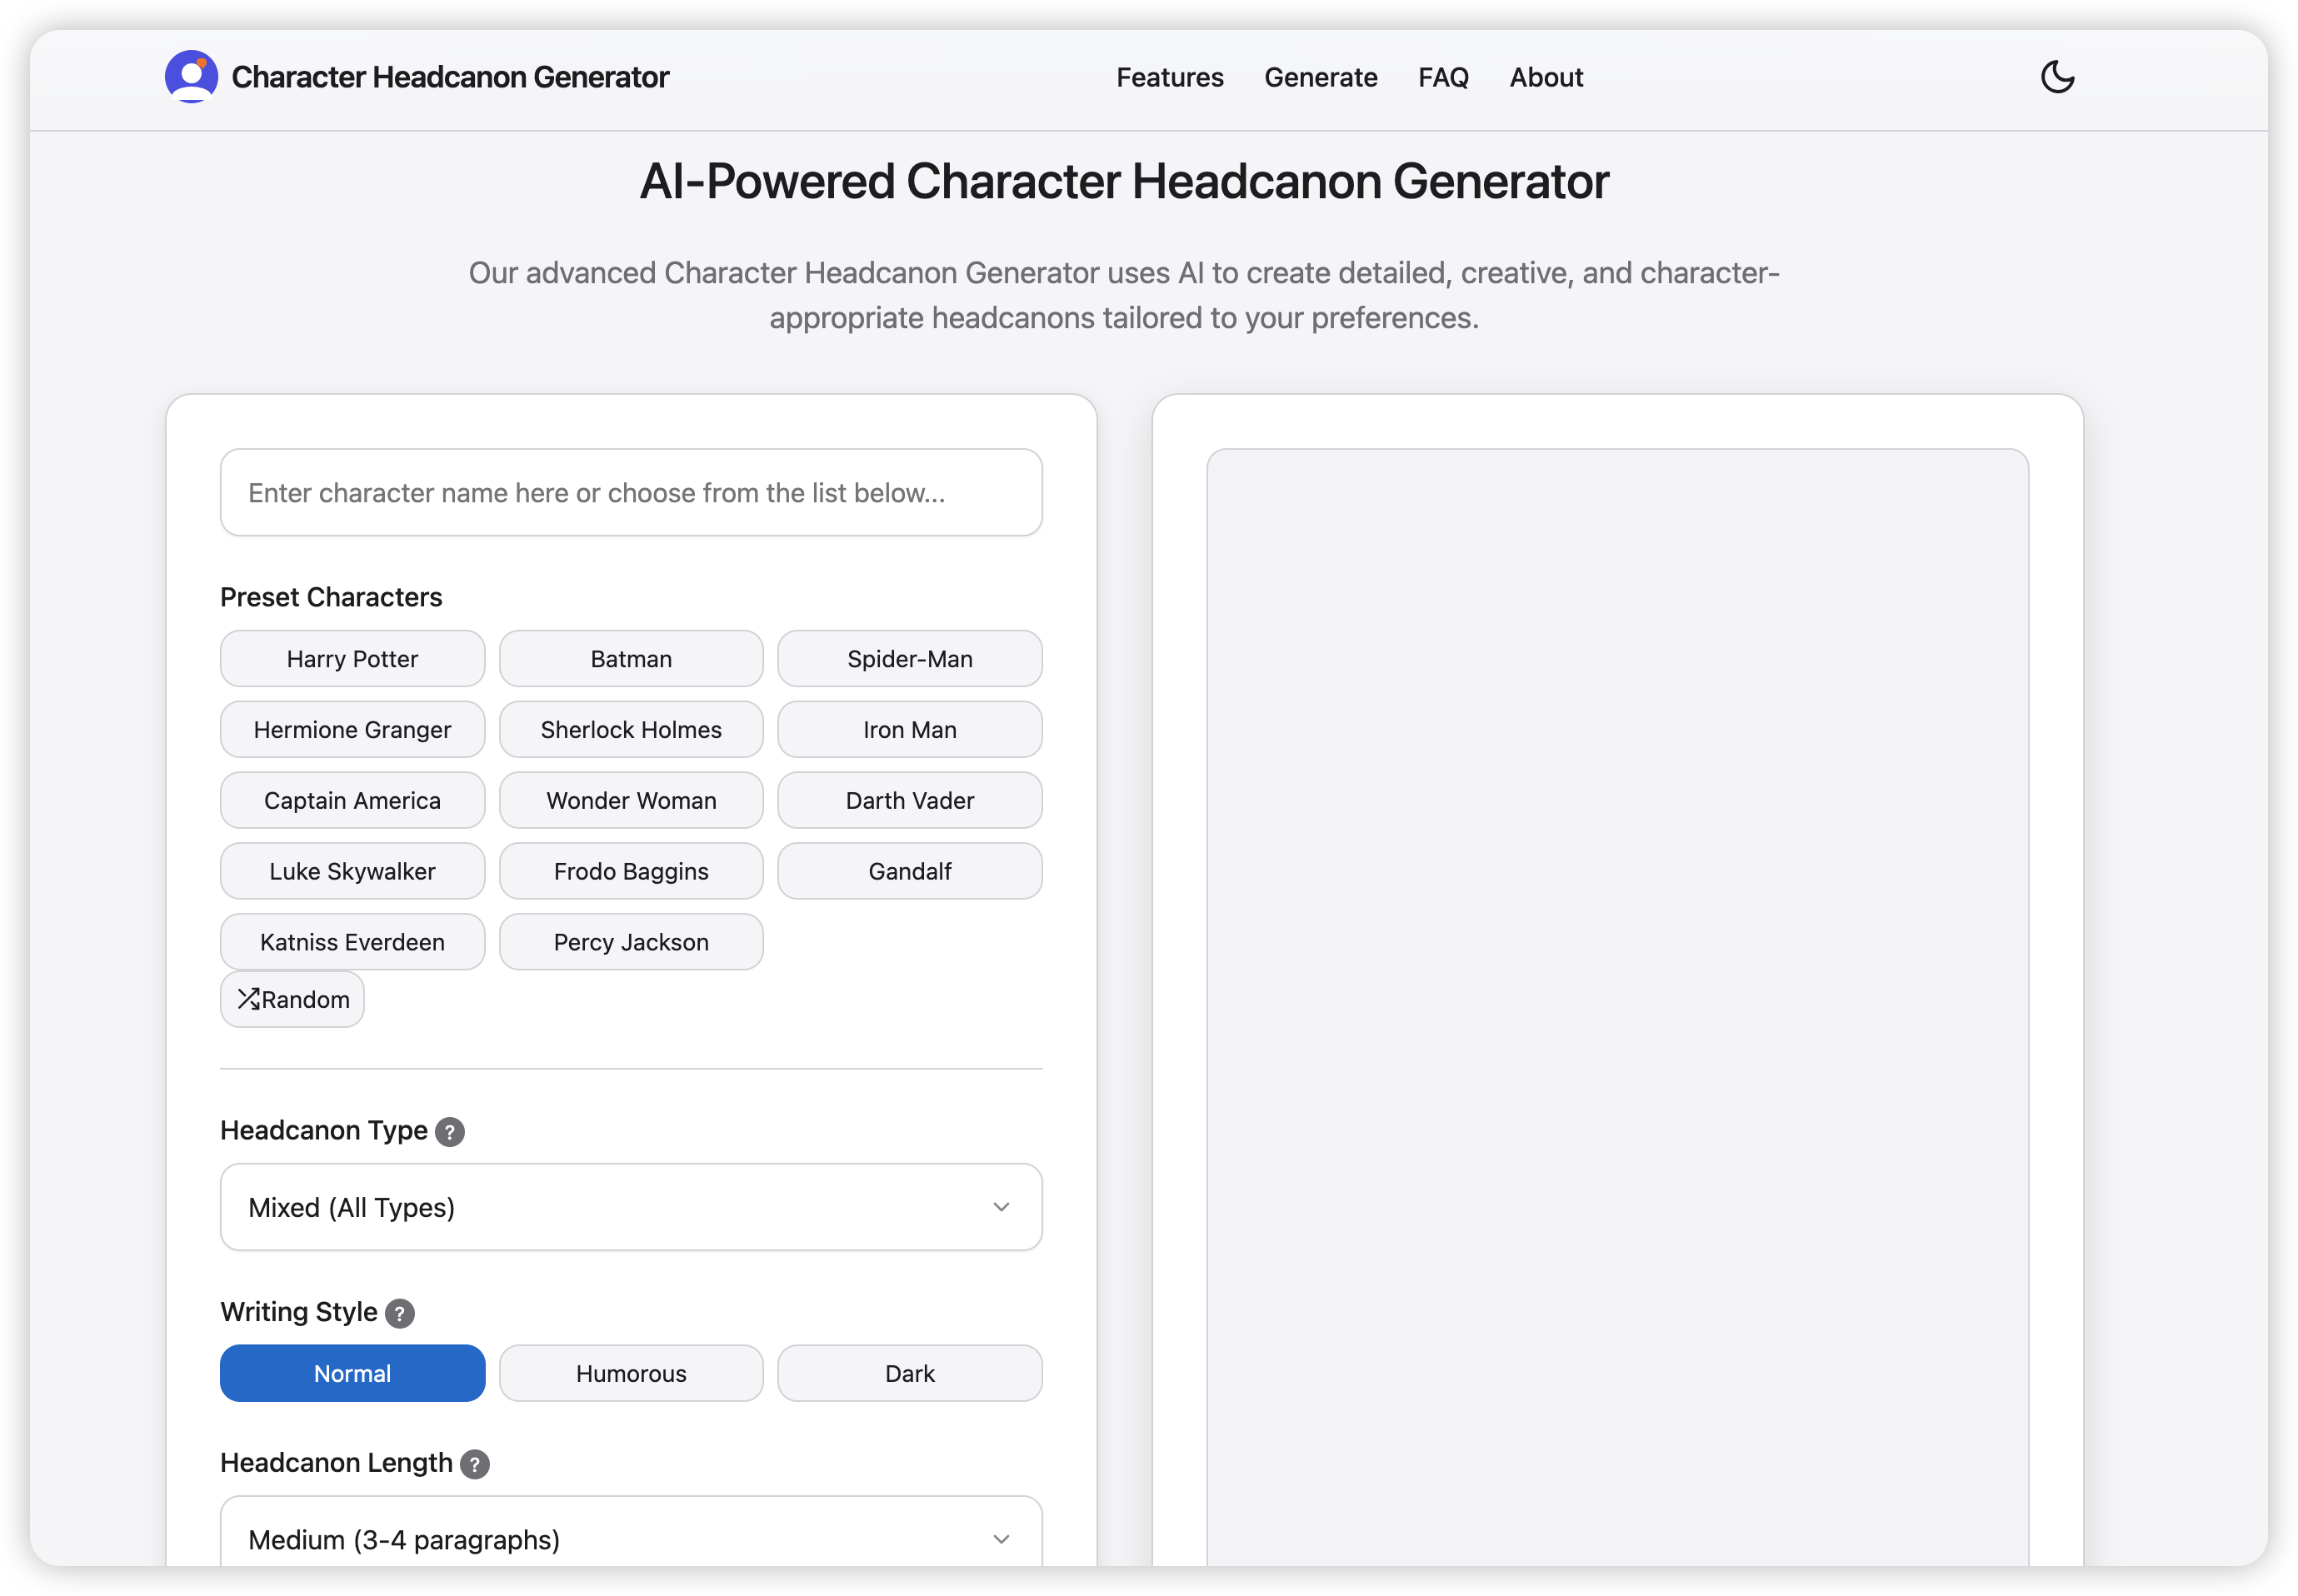Open the Headcanon Length help icon

pos(475,1464)
